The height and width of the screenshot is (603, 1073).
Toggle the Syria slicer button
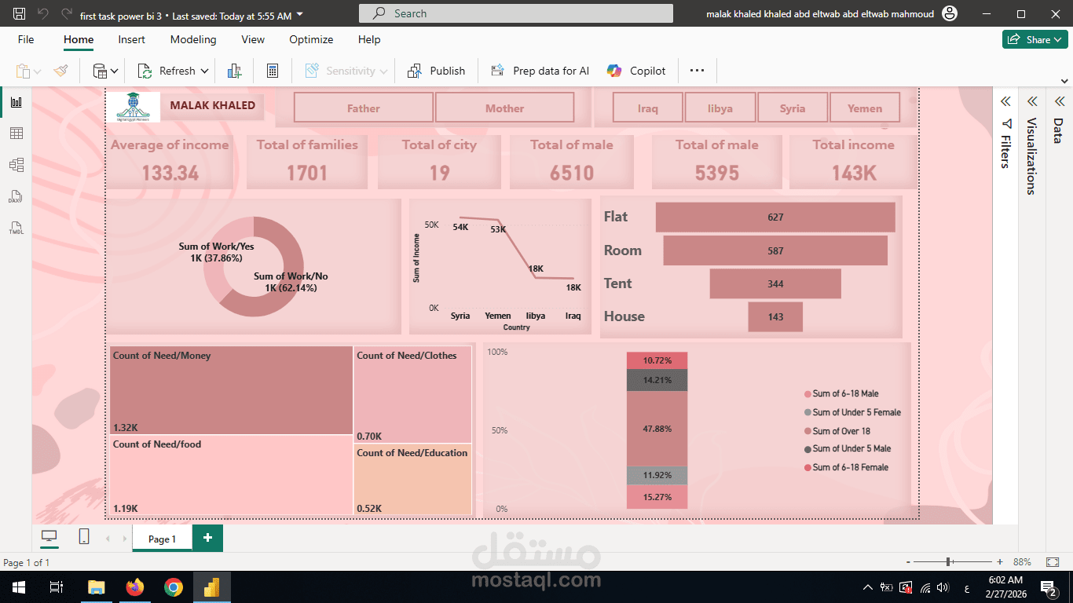793,108
